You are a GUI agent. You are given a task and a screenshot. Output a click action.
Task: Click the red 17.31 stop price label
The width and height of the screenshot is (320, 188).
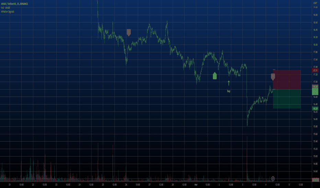(315, 70)
